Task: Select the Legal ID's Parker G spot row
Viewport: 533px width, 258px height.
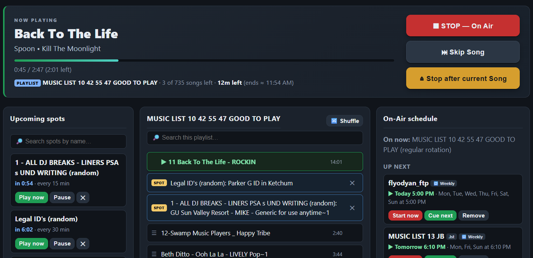Action: pyautogui.click(x=255, y=183)
